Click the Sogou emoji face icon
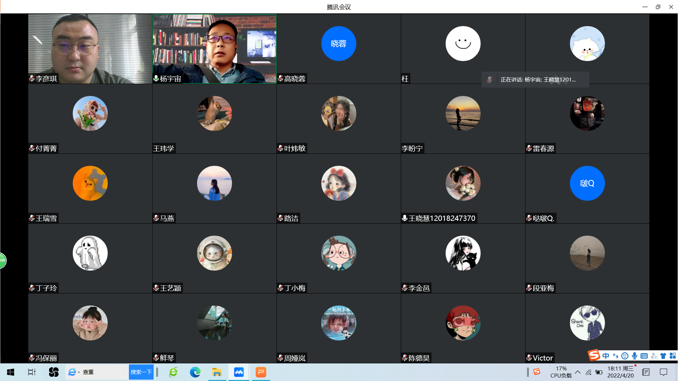The width and height of the screenshot is (678, 381). pos(625,356)
